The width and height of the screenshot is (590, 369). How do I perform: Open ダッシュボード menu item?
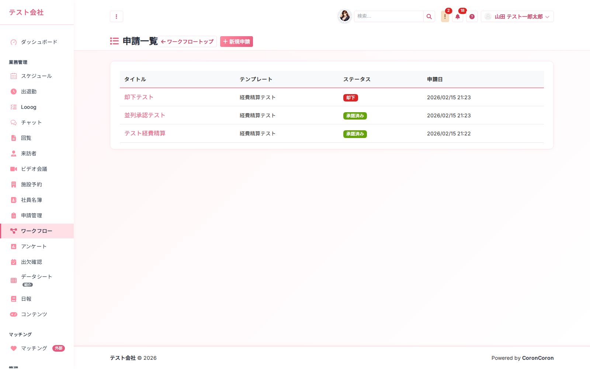point(37,42)
